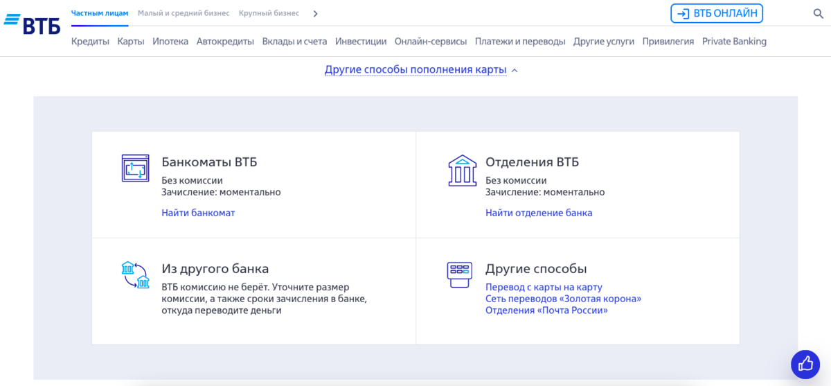
Task: Open the Ипотека menu
Action: coord(170,42)
